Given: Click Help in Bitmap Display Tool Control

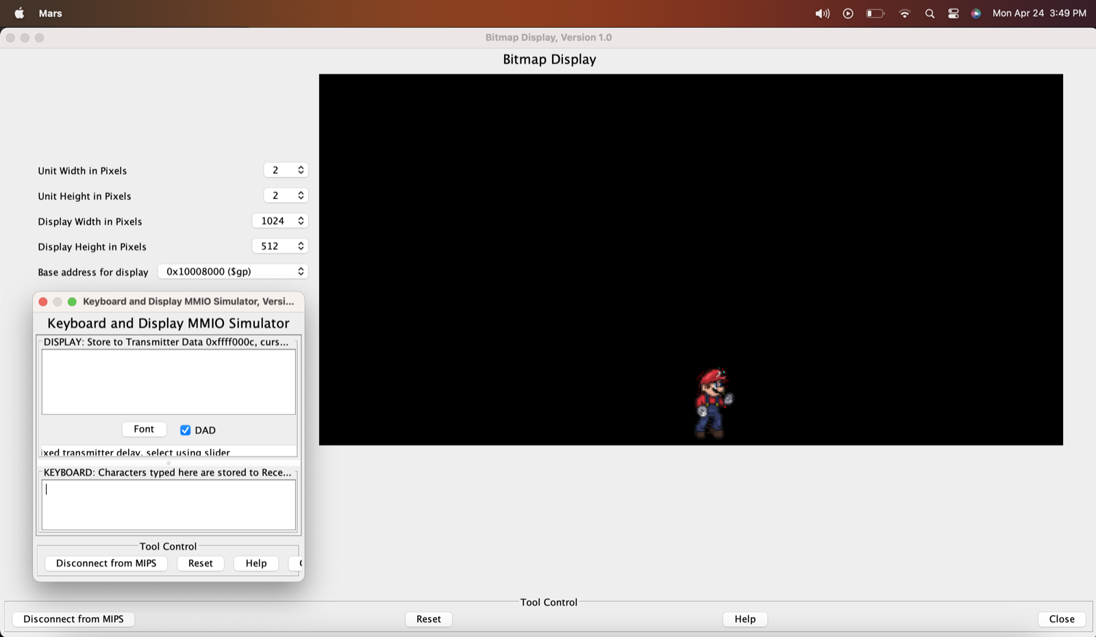Looking at the screenshot, I should tap(745, 619).
